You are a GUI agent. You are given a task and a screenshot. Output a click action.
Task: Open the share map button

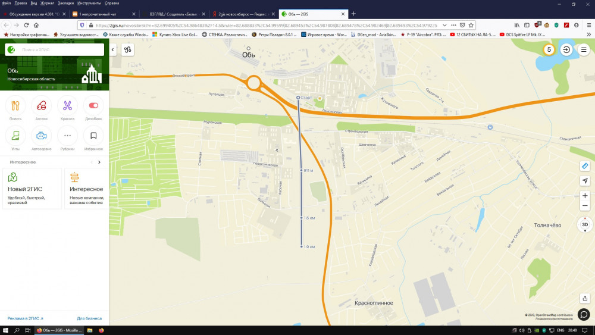(x=585, y=298)
